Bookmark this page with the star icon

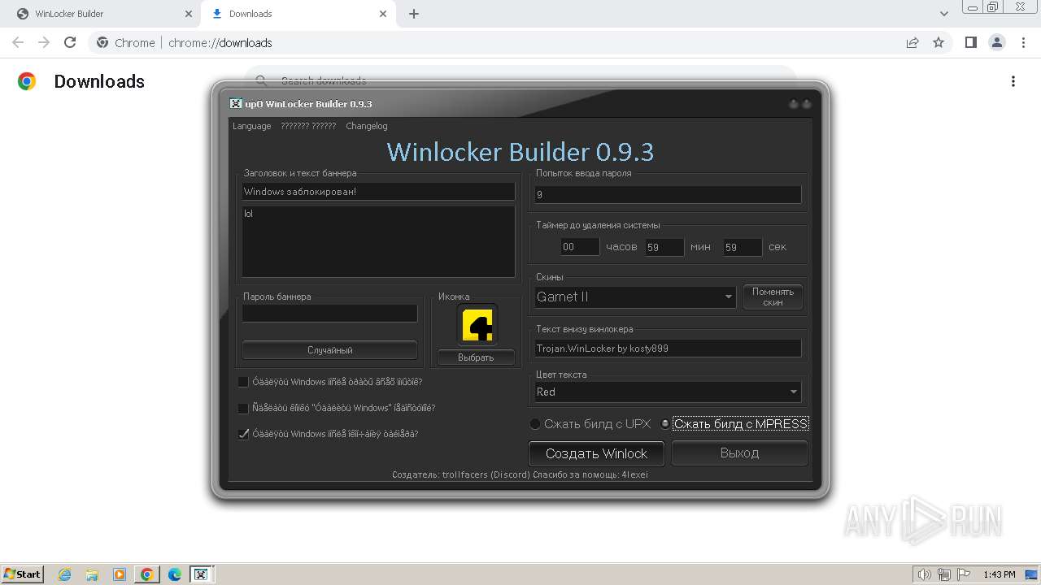point(939,42)
